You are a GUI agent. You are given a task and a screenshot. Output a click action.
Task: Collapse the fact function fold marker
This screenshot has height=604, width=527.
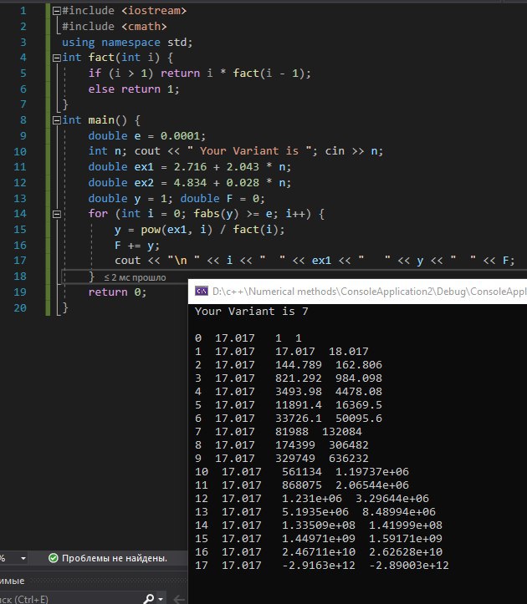coord(57,58)
